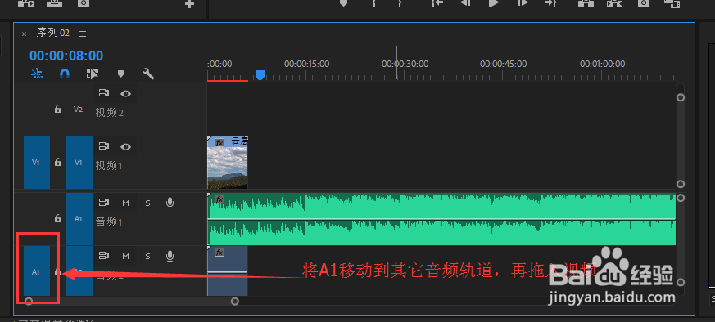
Task: Click the 音频1 track name
Action: point(109,222)
